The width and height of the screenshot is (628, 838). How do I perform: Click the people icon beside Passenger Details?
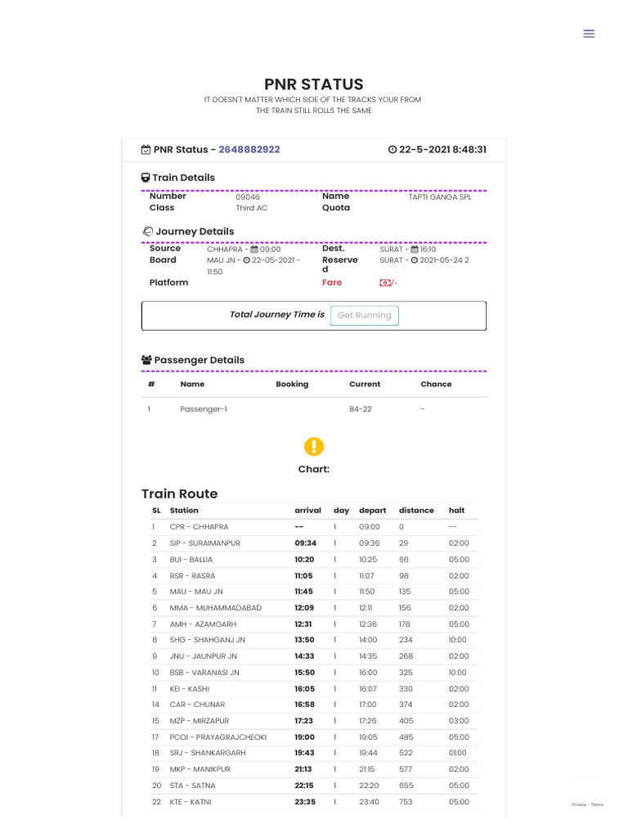(x=146, y=360)
